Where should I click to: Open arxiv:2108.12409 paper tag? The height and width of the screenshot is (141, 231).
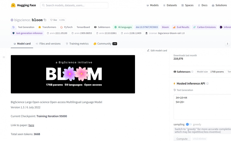click(x=131, y=33)
